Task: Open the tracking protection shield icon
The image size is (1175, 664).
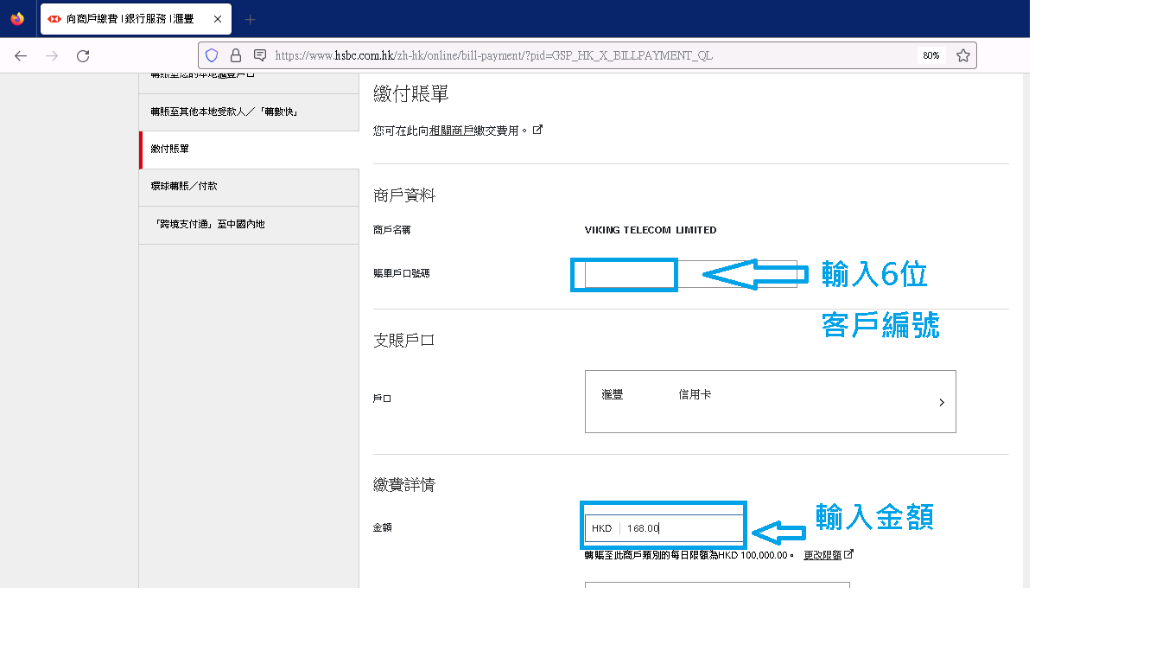Action: click(212, 55)
